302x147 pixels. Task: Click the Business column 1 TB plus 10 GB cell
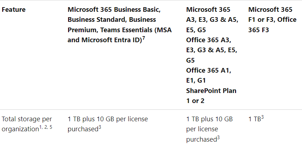pos(108,124)
